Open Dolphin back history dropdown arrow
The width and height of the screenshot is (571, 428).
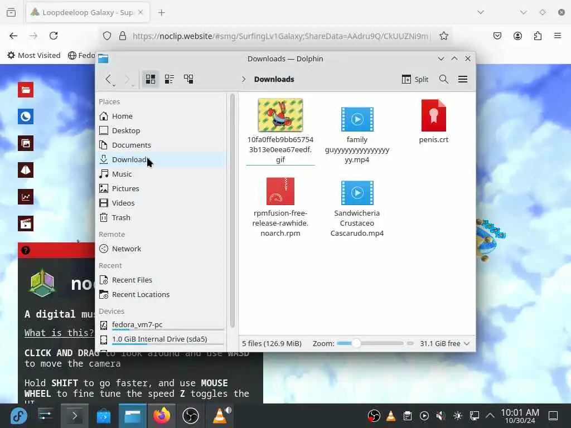114,85
